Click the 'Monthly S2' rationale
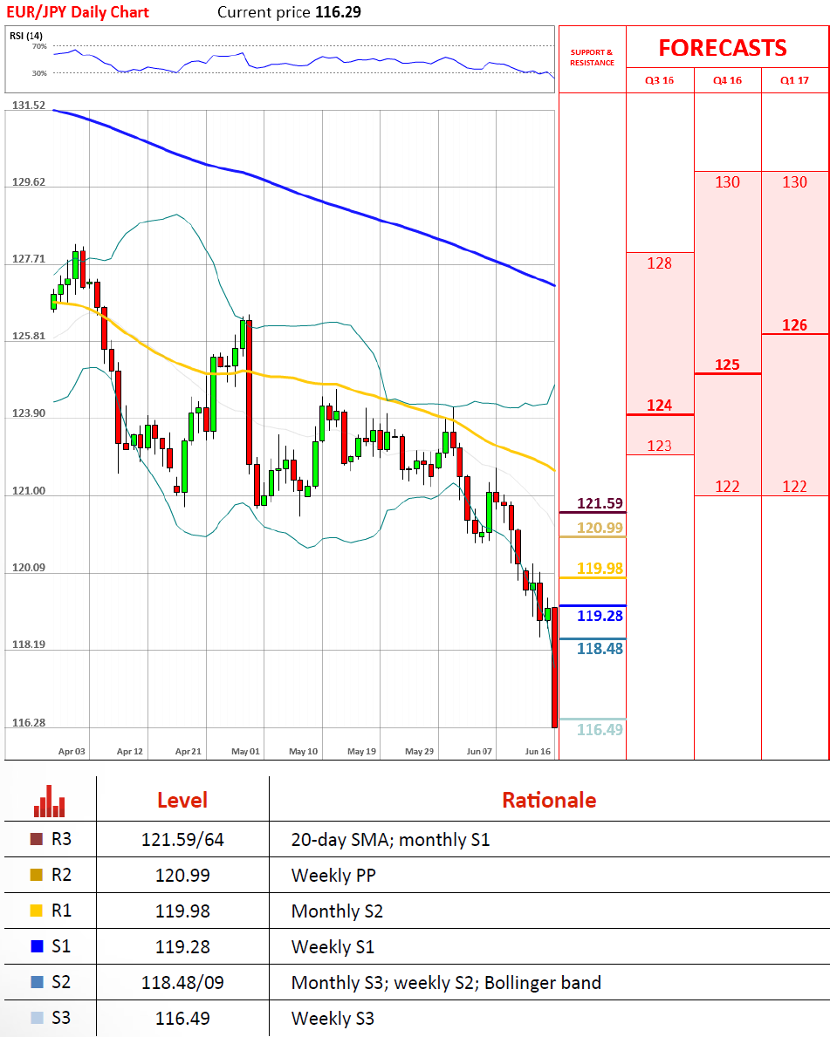 (x=337, y=911)
